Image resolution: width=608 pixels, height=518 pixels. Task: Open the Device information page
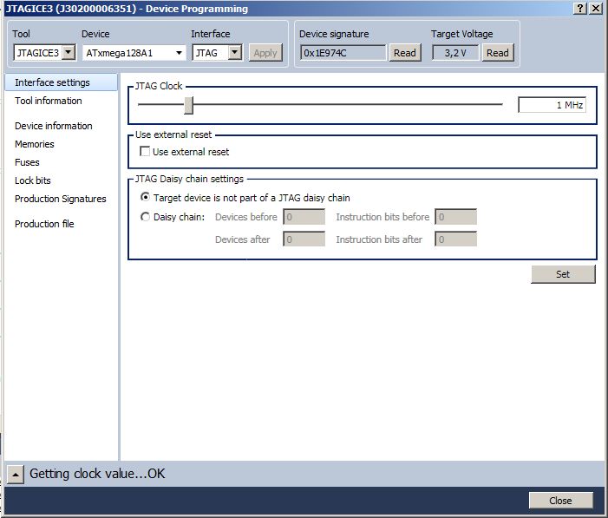(54, 126)
